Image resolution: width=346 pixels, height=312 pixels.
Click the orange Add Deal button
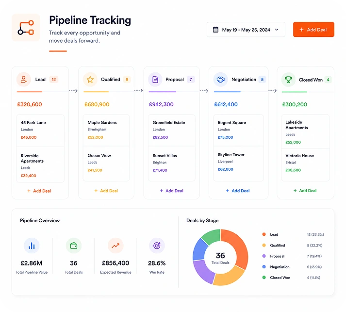pos(313,29)
